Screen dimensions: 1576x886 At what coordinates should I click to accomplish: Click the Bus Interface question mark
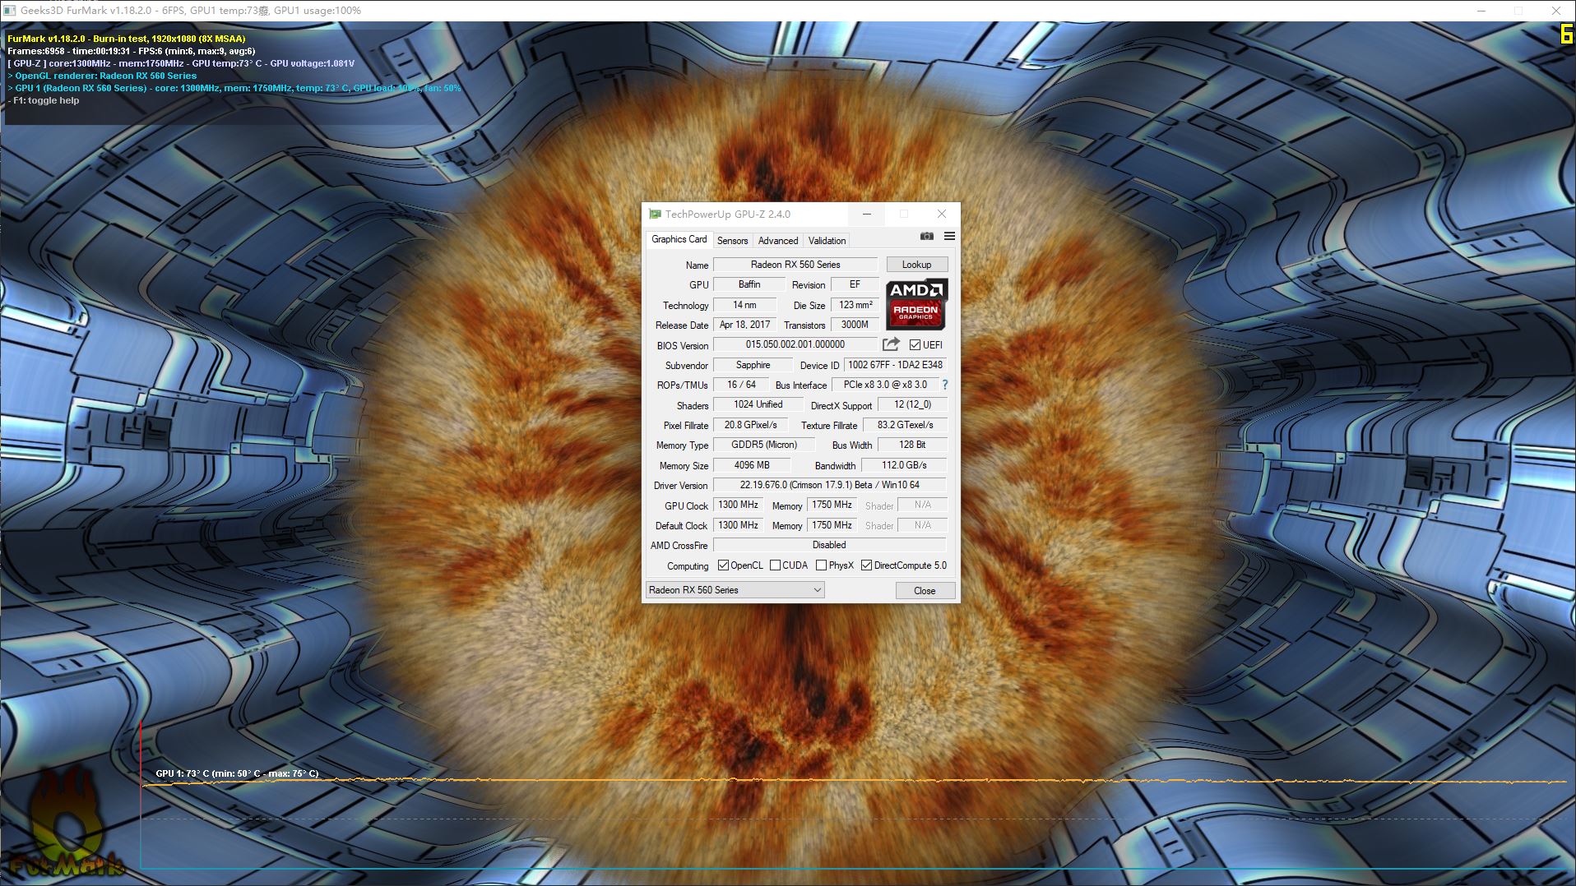(945, 385)
